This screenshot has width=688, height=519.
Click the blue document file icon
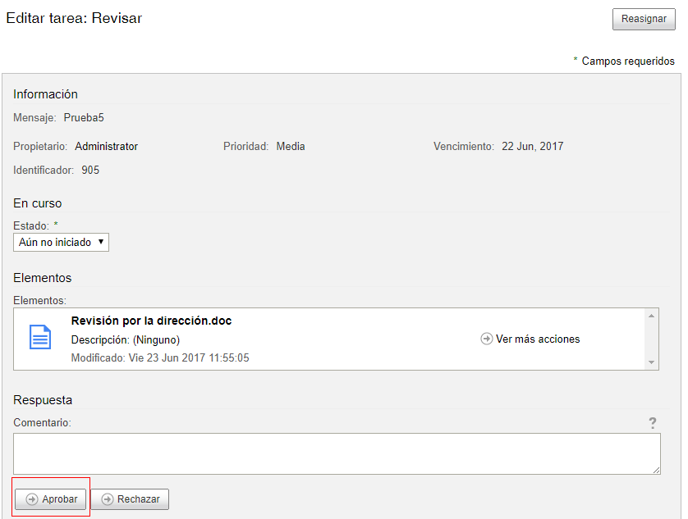[x=40, y=337]
